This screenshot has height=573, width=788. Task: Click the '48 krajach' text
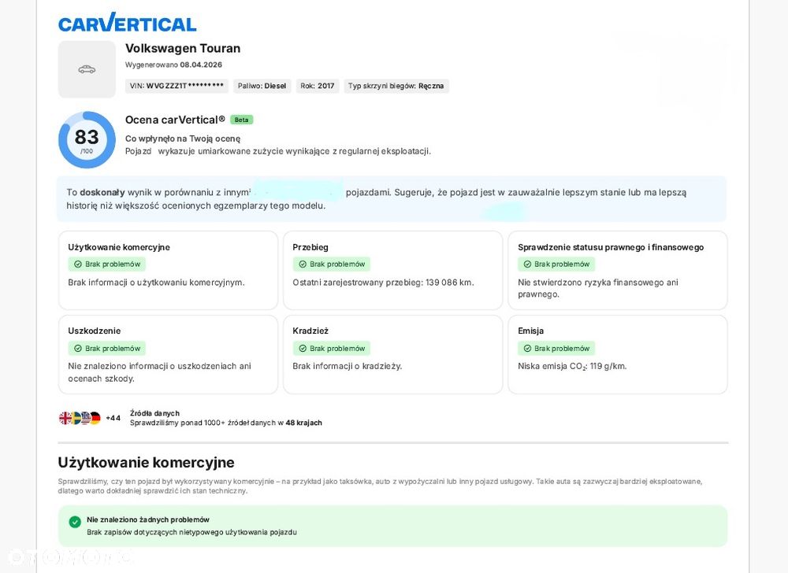point(303,423)
